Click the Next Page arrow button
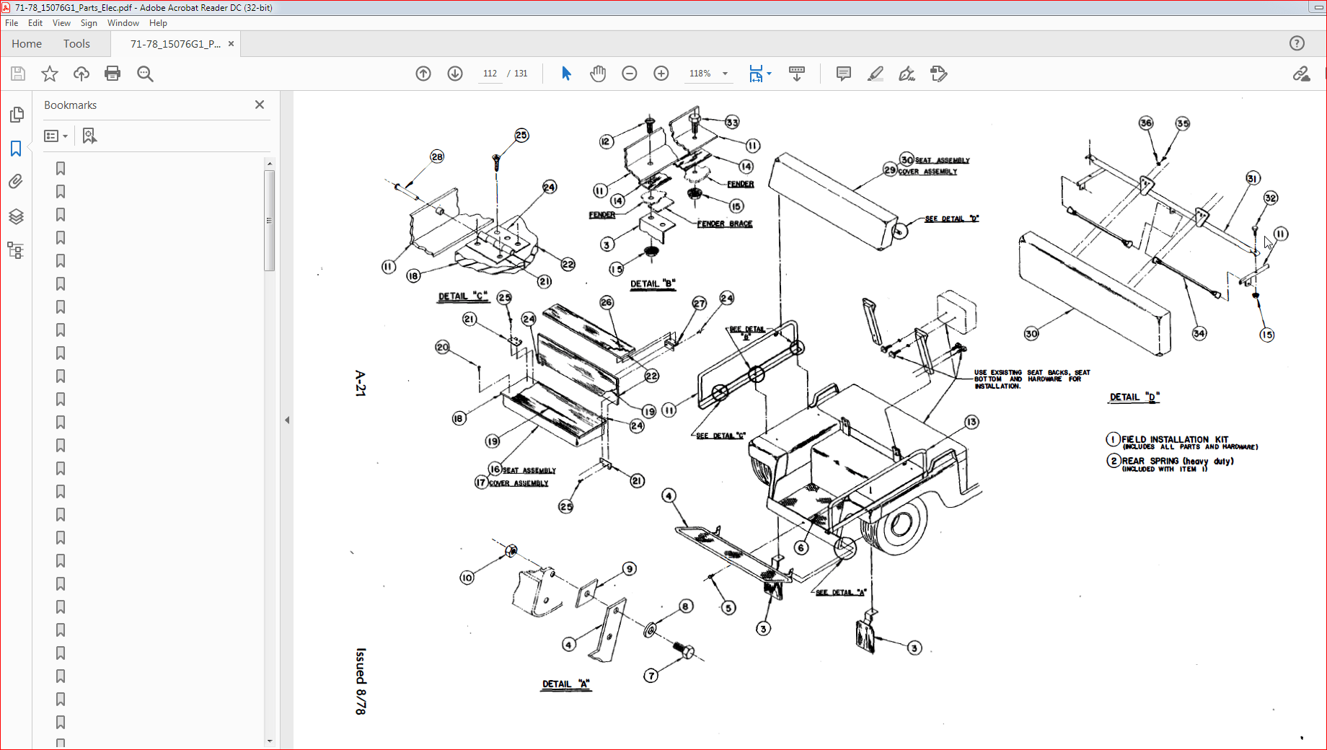Image resolution: width=1327 pixels, height=750 pixels. click(455, 73)
